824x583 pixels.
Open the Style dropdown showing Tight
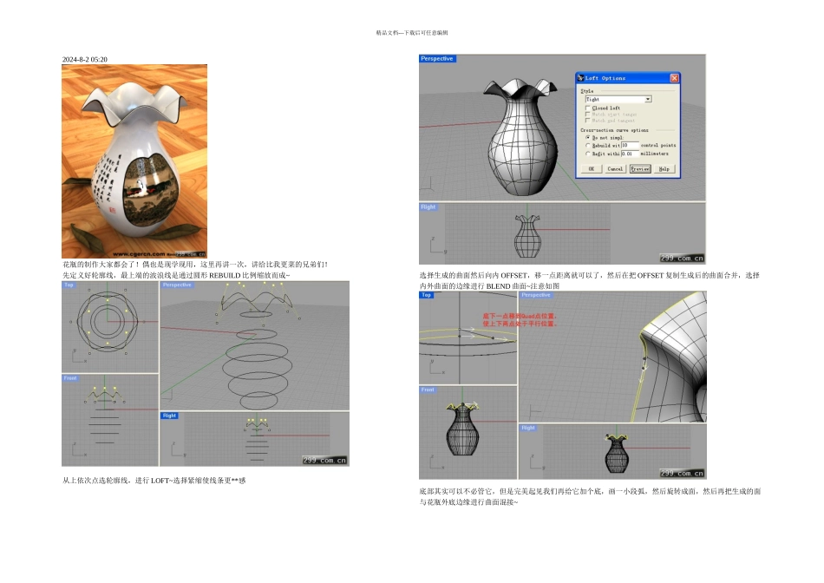[x=618, y=99]
